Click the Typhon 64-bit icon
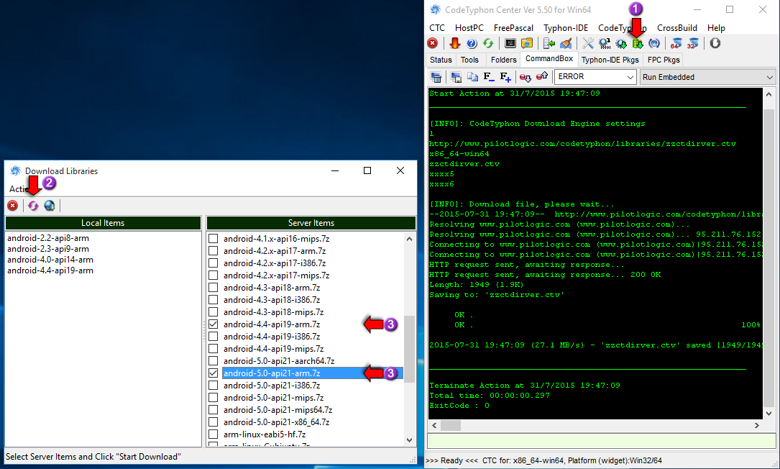The image size is (780, 469). pos(676,43)
